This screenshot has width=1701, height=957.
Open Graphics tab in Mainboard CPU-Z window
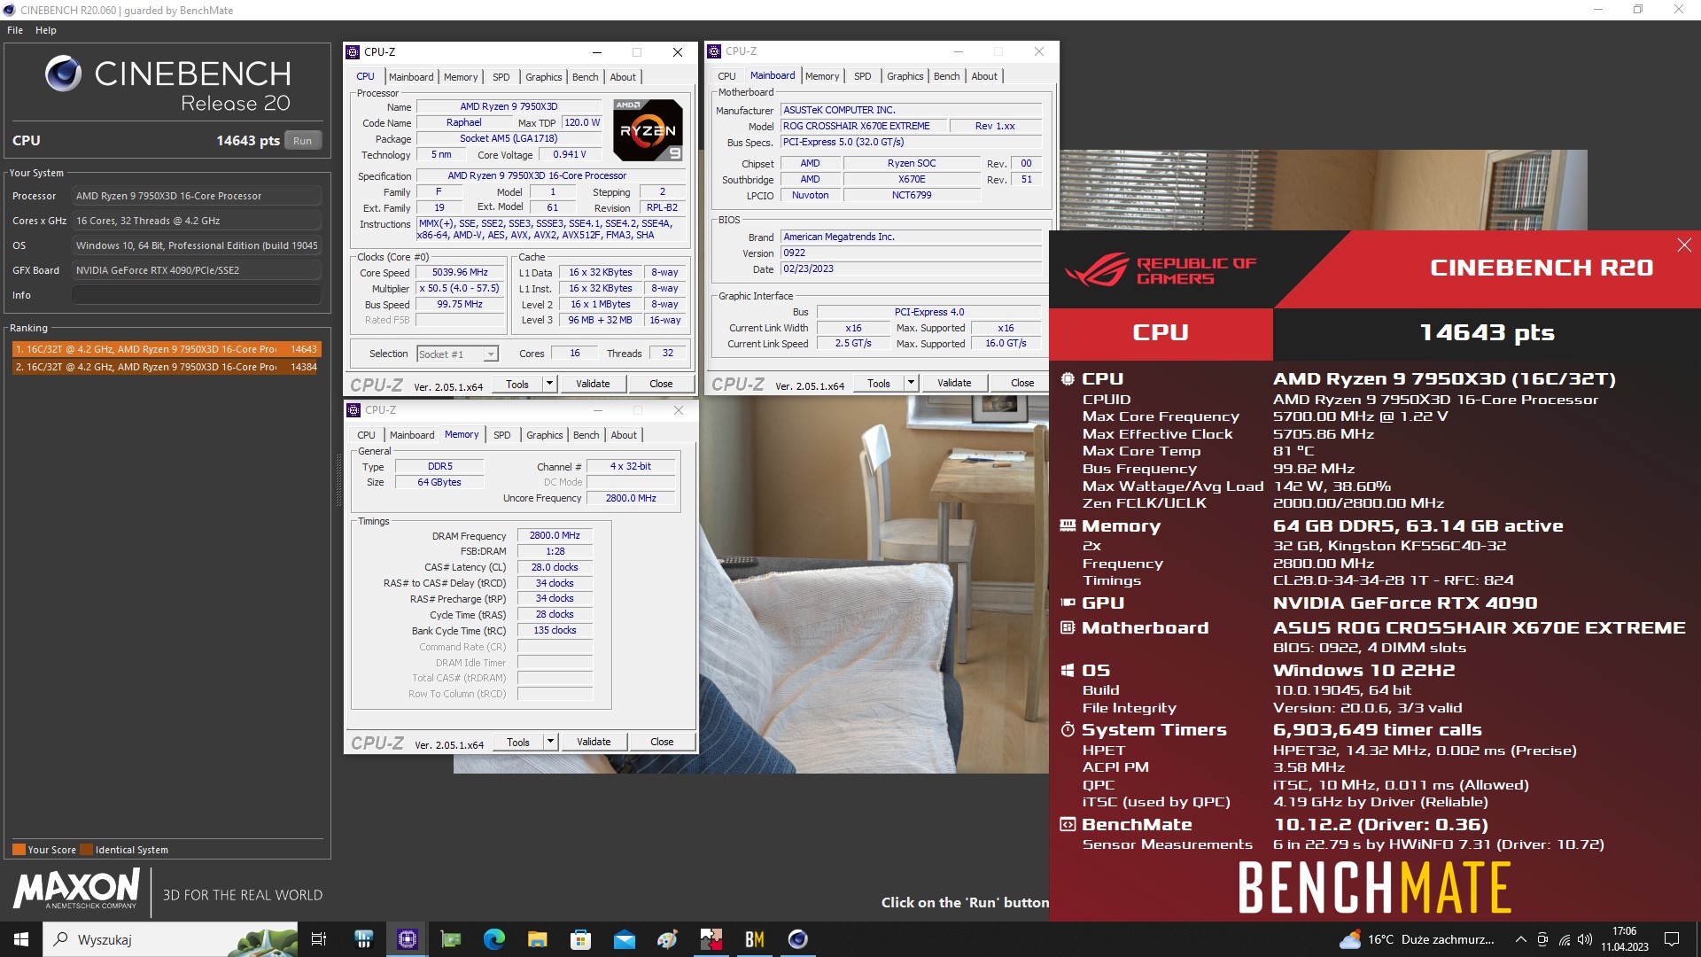pos(905,76)
